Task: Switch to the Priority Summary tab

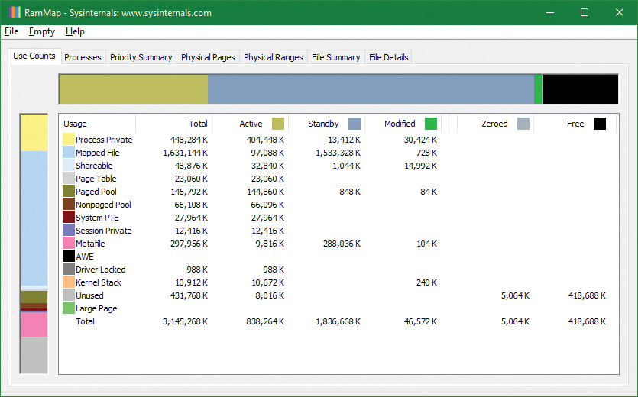Action: 141,57
